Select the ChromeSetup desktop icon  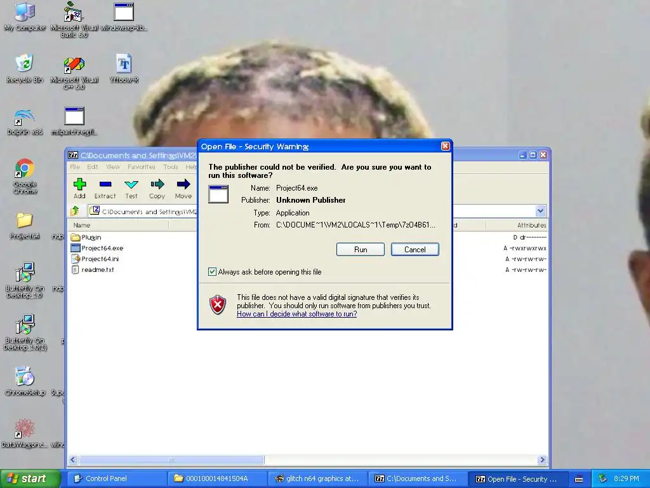tap(25, 381)
